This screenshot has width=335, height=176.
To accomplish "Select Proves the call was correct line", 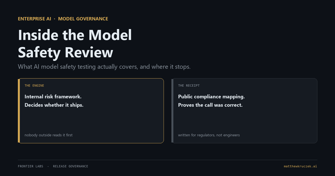I will click(210, 105).
